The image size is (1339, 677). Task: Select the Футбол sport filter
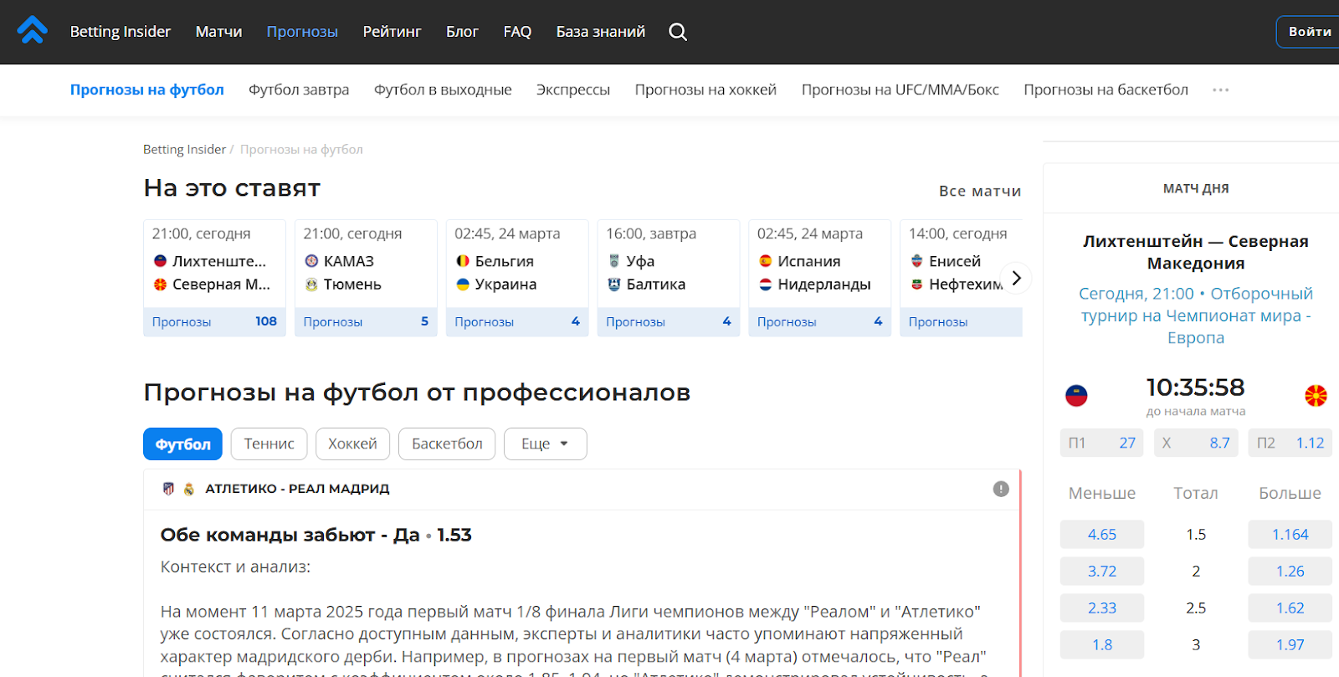click(x=182, y=444)
